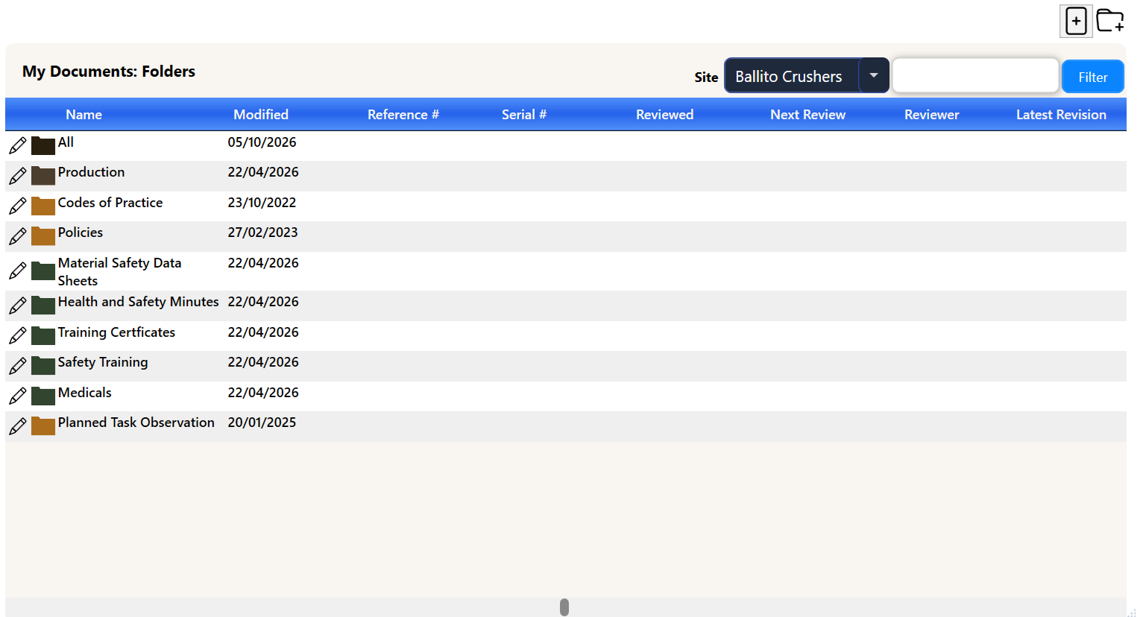Click the Latest Revision column header

(x=1062, y=115)
